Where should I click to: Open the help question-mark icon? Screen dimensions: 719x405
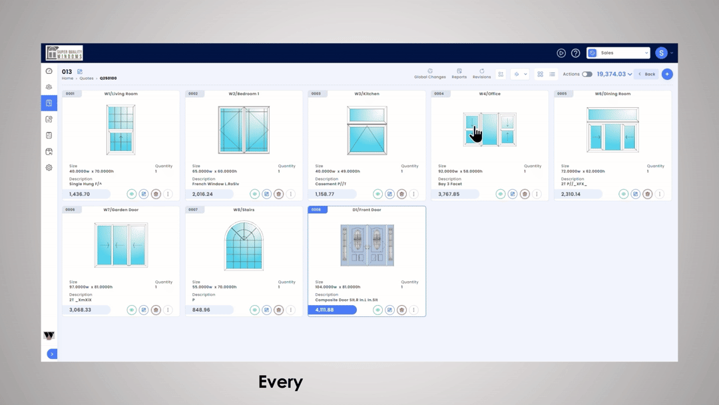pyautogui.click(x=575, y=53)
